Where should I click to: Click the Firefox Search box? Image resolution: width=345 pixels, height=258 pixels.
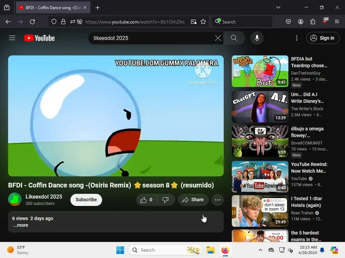pos(242,22)
